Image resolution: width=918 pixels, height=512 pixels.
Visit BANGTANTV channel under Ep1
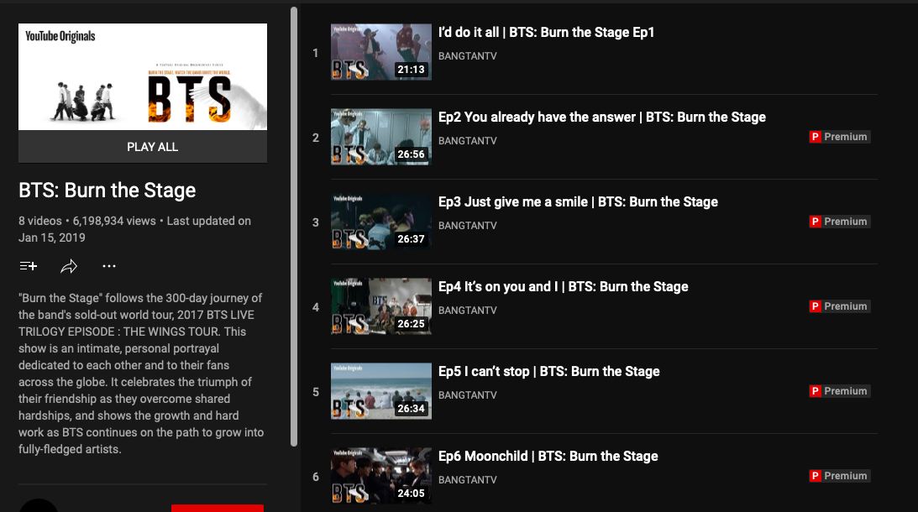pos(467,56)
